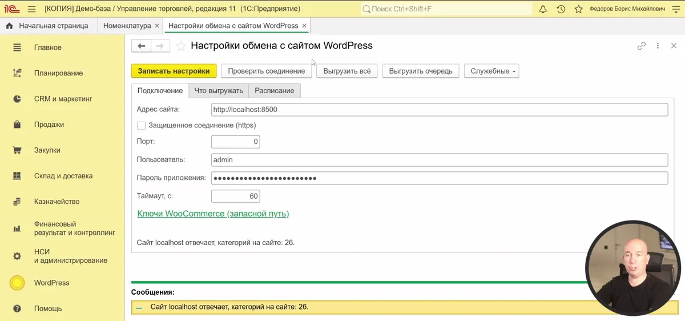Open user menu arrow next to Федоров
This screenshot has height=321, width=685.
677,9
